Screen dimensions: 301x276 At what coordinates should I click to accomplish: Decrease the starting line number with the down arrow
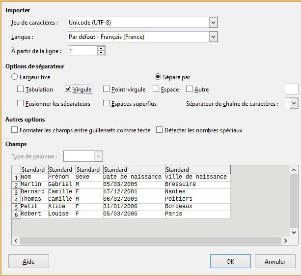pos(101,53)
